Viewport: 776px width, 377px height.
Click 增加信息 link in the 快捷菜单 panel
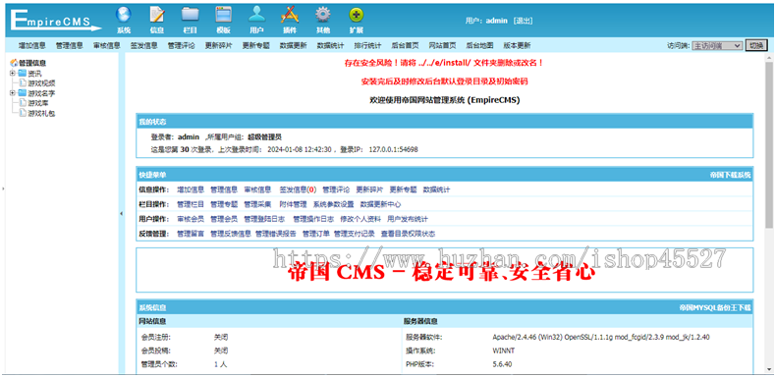click(x=191, y=189)
